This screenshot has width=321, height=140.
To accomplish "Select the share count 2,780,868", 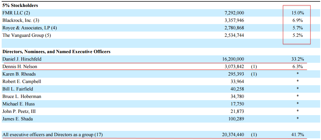I will tap(234, 28).
